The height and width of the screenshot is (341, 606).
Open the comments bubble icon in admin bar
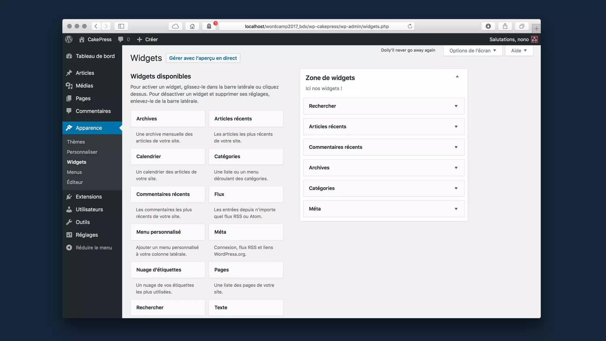point(121,39)
